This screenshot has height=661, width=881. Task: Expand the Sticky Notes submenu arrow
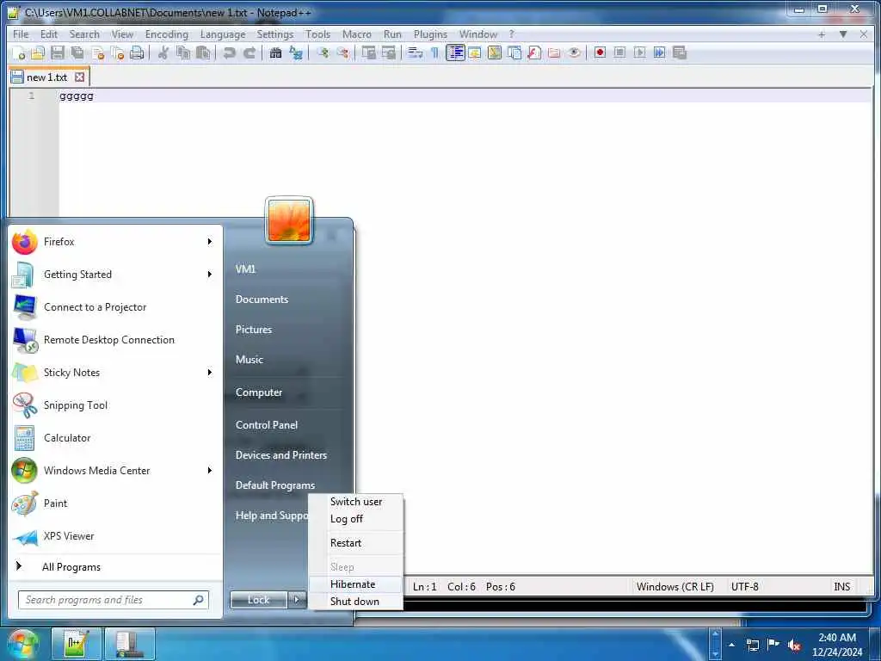click(210, 373)
